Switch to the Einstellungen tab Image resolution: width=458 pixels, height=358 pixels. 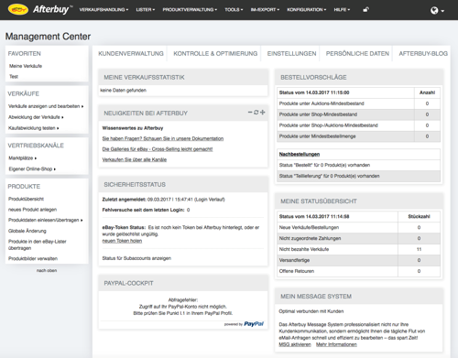pos(291,54)
